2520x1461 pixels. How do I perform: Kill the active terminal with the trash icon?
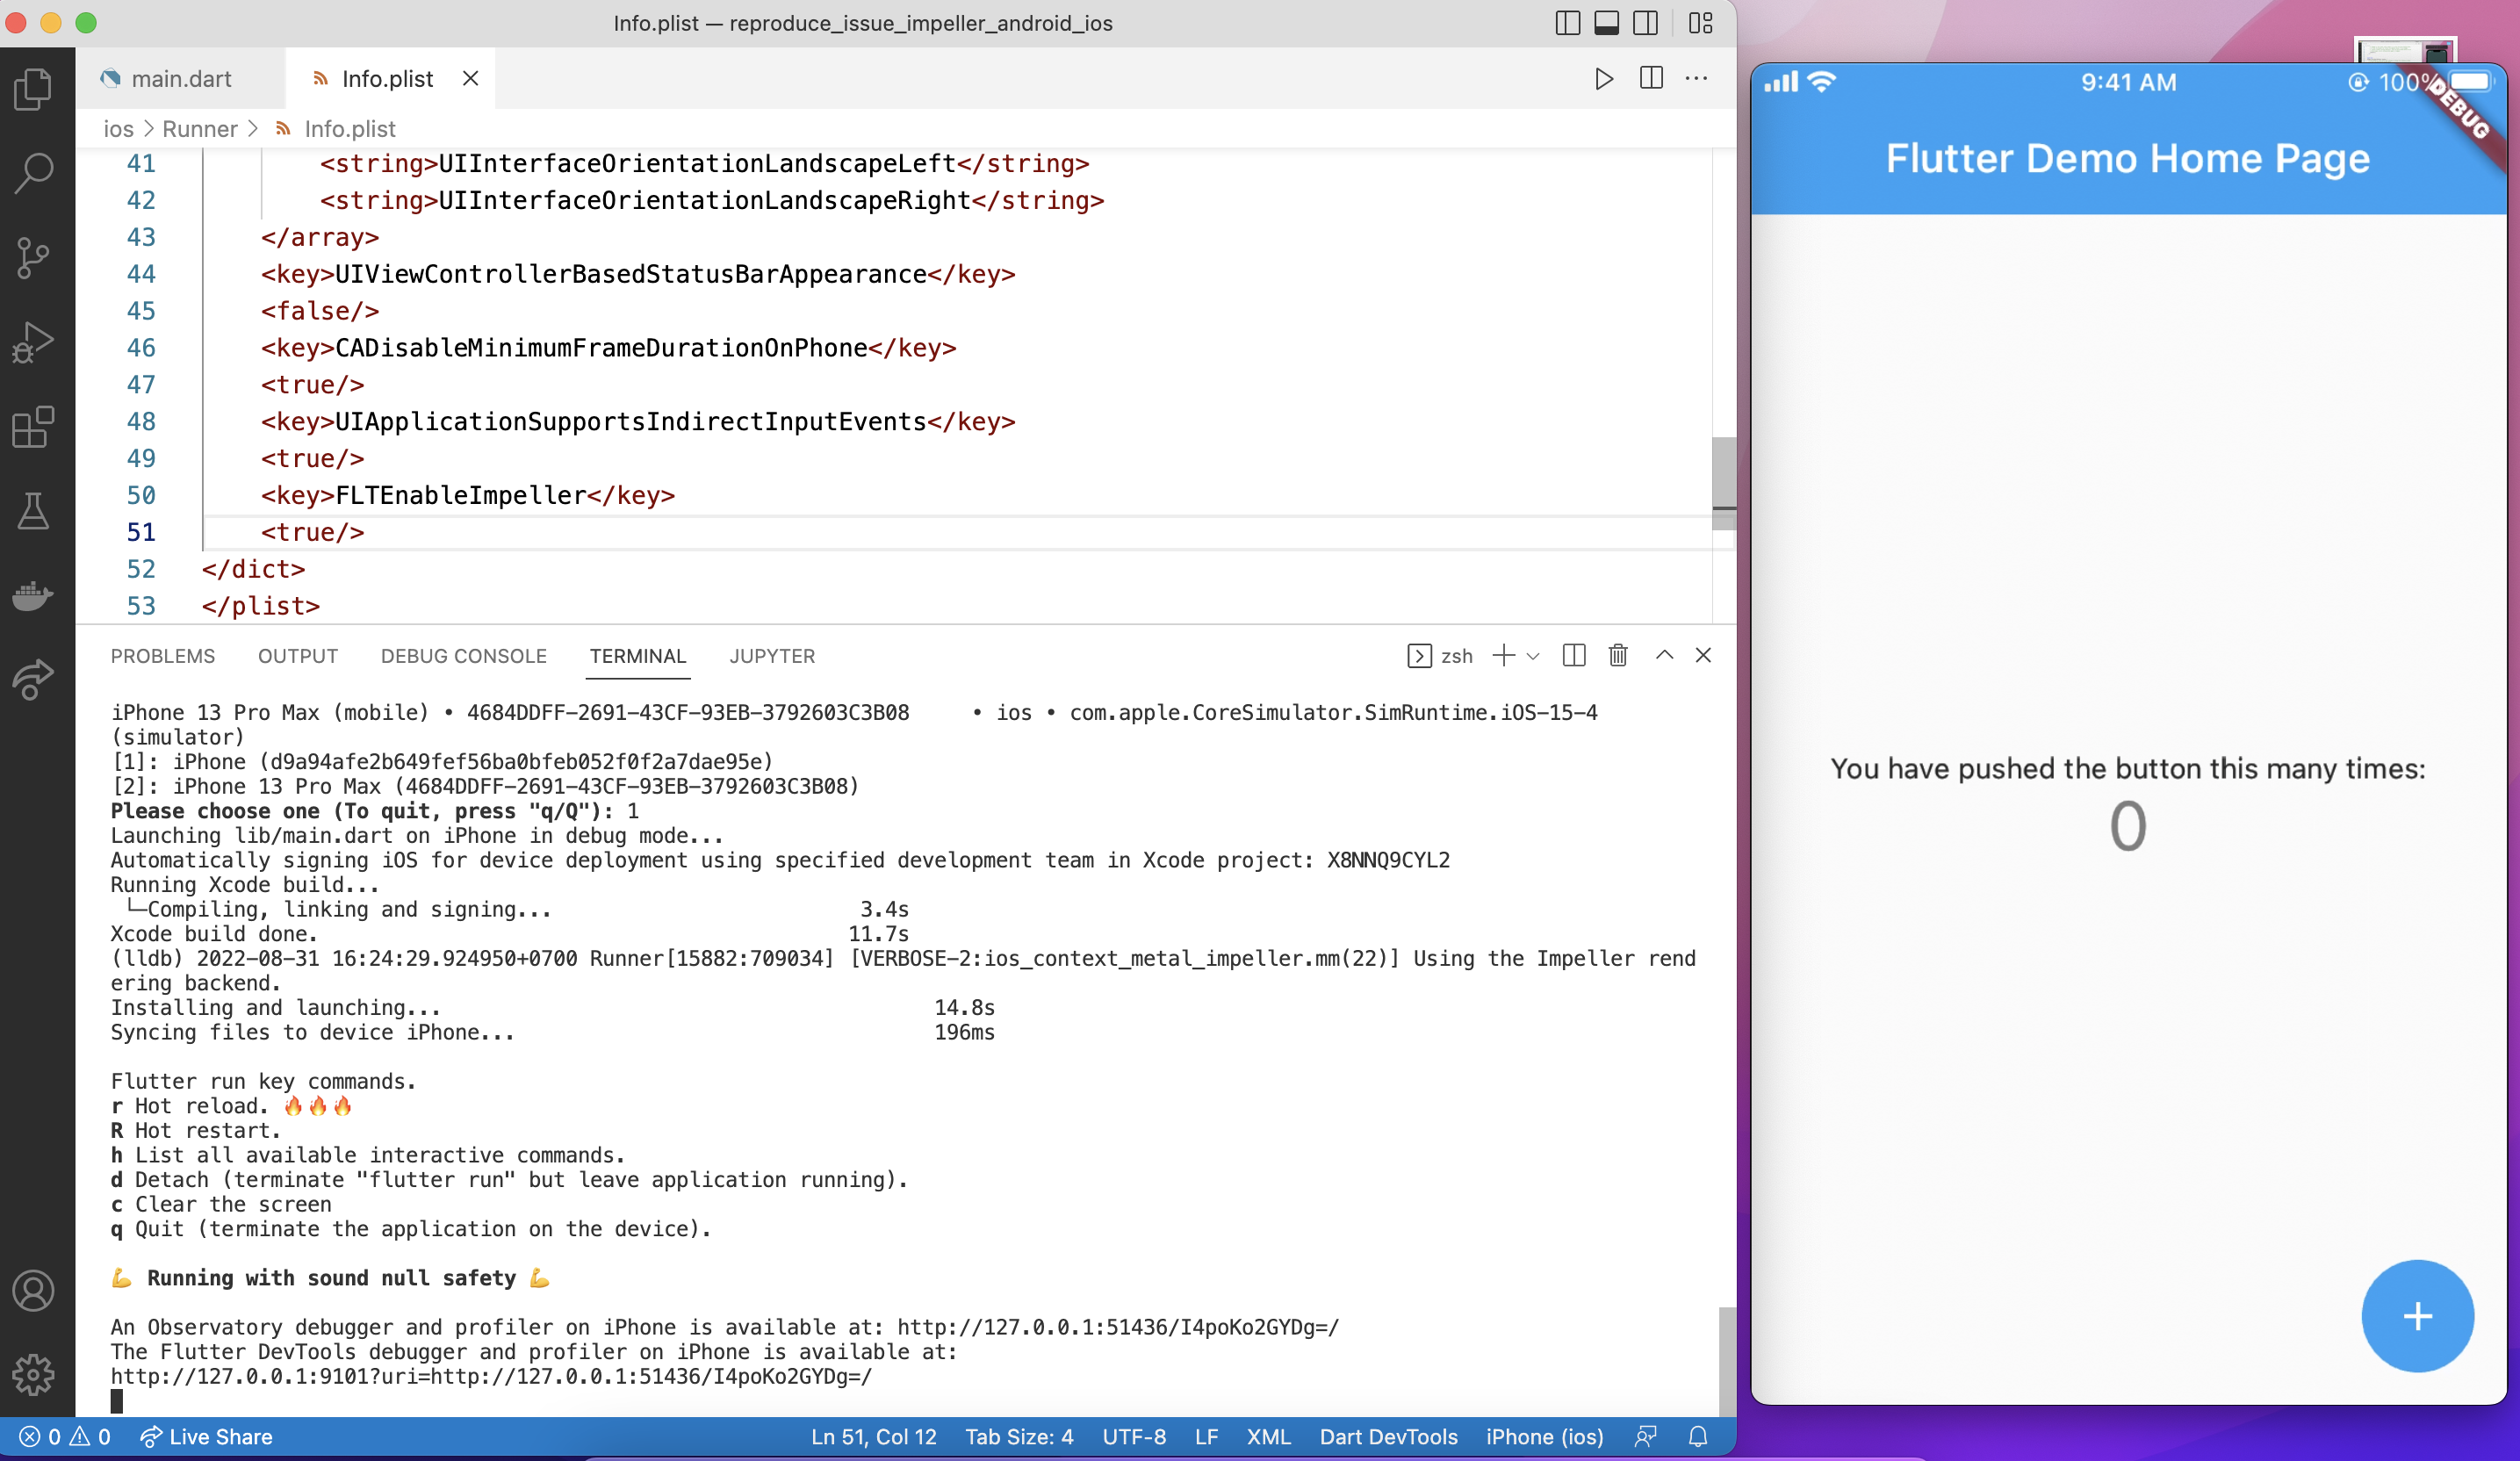pyautogui.click(x=1618, y=656)
